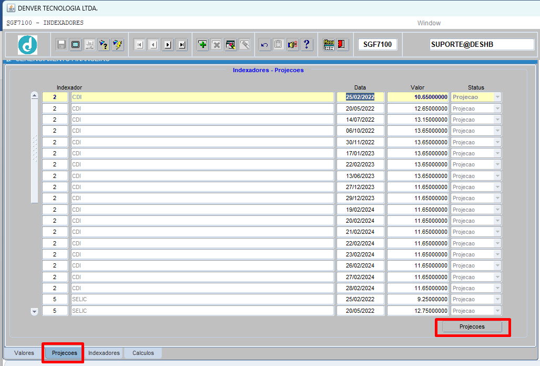The height and width of the screenshot is (366, 540).
Task: Click scrollbar down arrow of the records list
Action: 34,312
